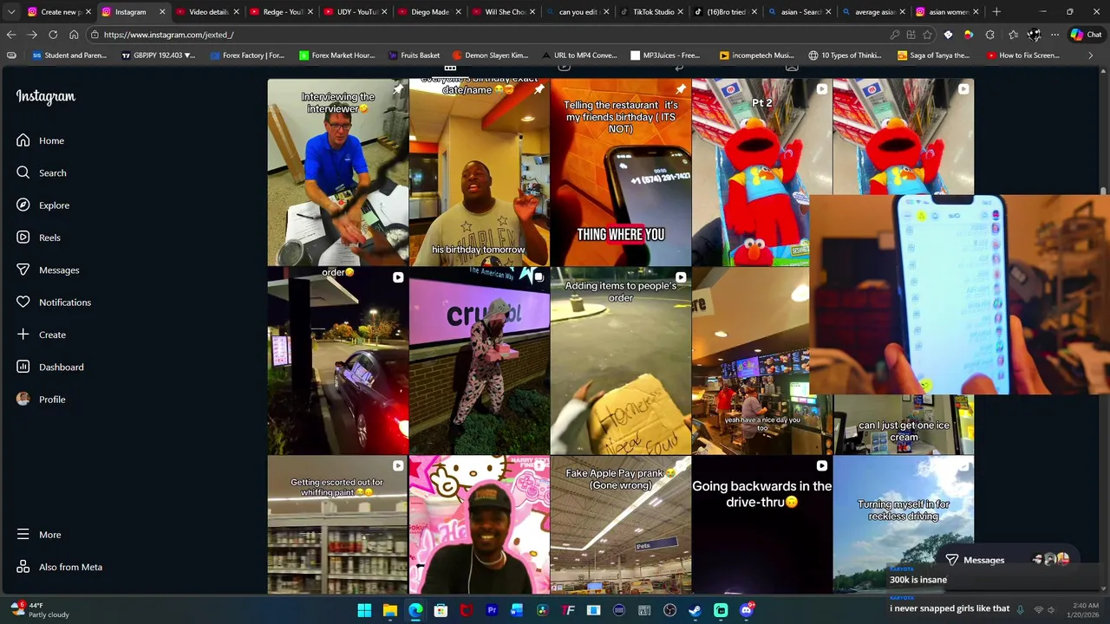Open 'Fake Apple Pay prank' reel
Viewport: 1110px width, 624px height.
[620, 525]
